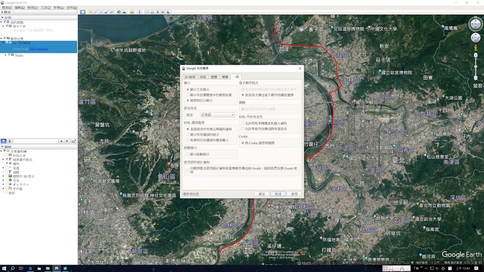Toggle second checkbox under KML 內容安全性
Screen dimensions: 484x272
[x=243, y=128]
